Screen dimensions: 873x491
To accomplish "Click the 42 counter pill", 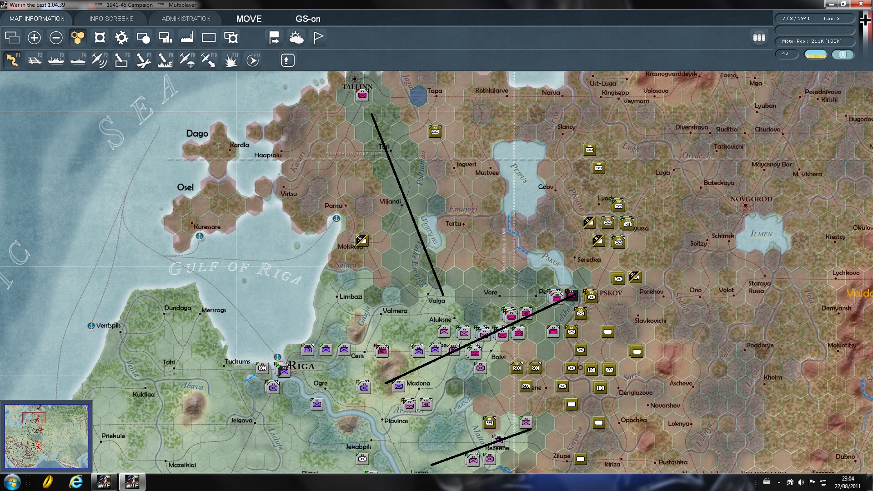I will tap(787, 54).
